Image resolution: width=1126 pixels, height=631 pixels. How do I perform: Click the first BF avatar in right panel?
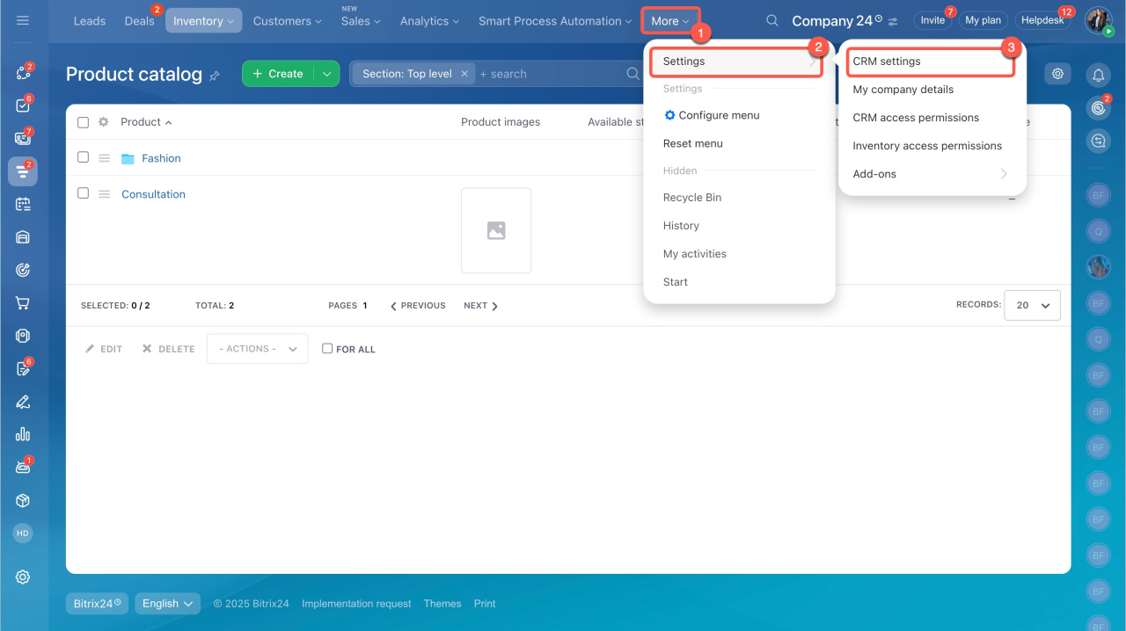click(1098, 195)
